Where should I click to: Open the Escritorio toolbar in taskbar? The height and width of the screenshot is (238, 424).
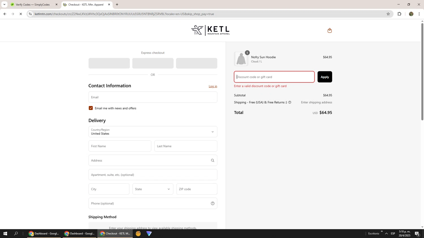[x=374, y=233]
